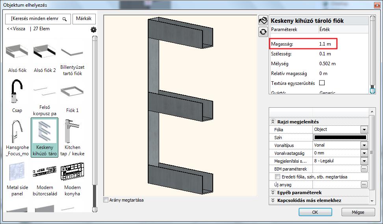Select the Kitchen tap / keuke item

coord(72,138)
